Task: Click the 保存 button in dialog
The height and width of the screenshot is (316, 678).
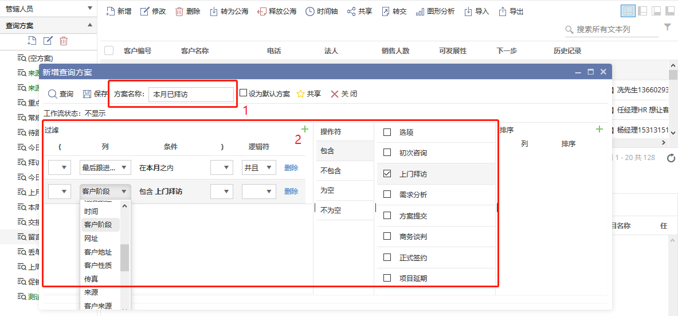Action: tap(95, 94)
